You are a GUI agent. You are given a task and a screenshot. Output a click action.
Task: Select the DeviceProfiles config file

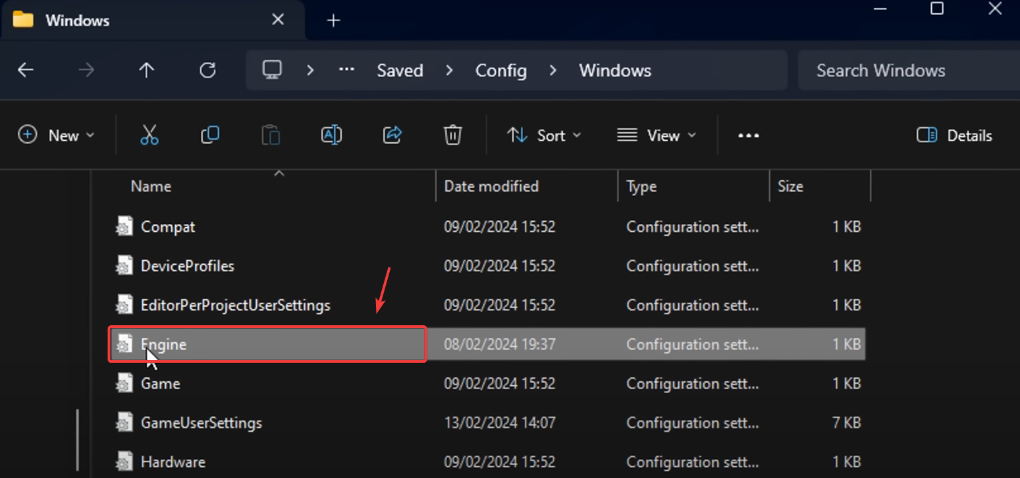188,266
